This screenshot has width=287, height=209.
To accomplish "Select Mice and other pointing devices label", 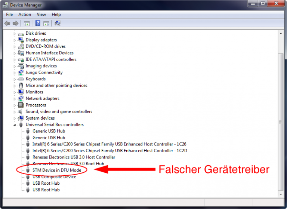I will (x=56, y=86).
